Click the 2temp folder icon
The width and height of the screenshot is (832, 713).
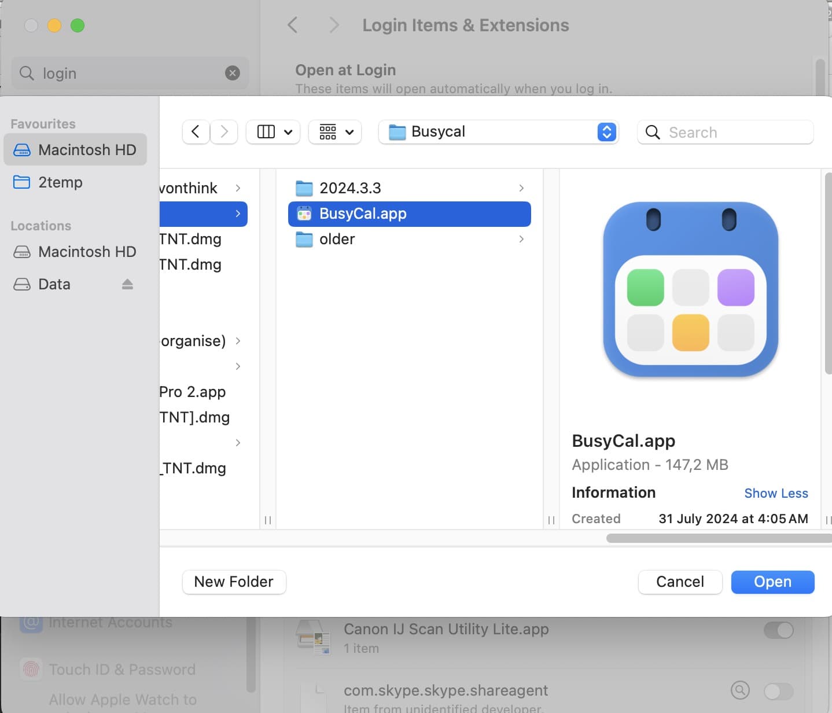point(22,182)
